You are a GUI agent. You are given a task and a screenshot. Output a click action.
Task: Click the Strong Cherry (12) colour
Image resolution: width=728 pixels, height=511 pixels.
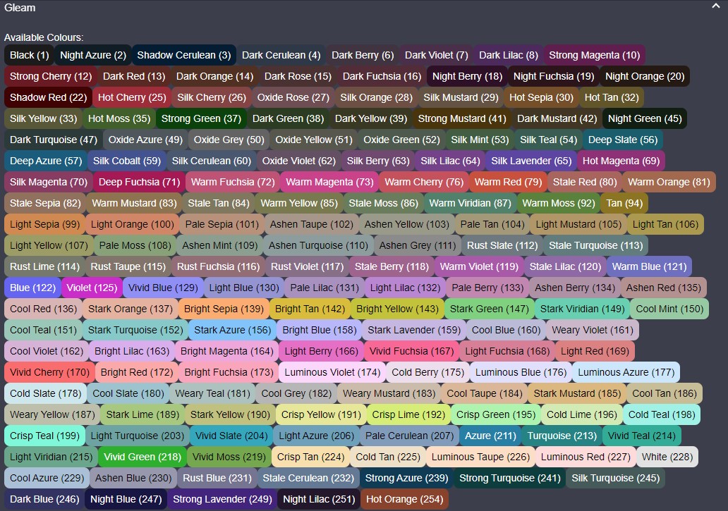click(x=51, y=77)
